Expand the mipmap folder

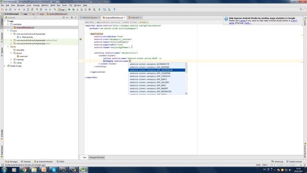tap(11, 60)
